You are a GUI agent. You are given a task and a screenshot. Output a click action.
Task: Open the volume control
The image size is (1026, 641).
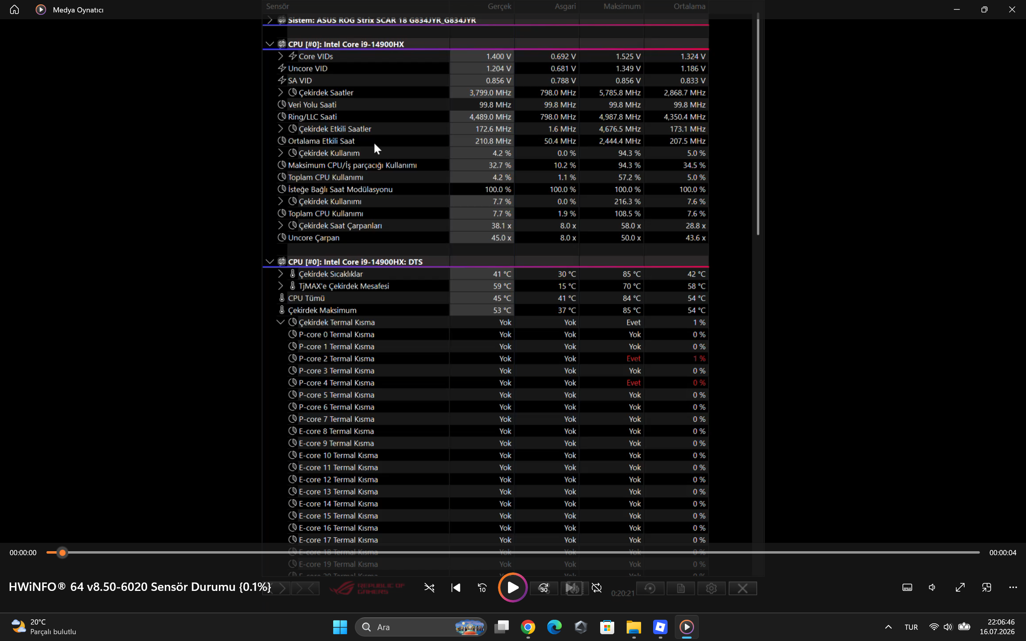(x=932, y=588)
